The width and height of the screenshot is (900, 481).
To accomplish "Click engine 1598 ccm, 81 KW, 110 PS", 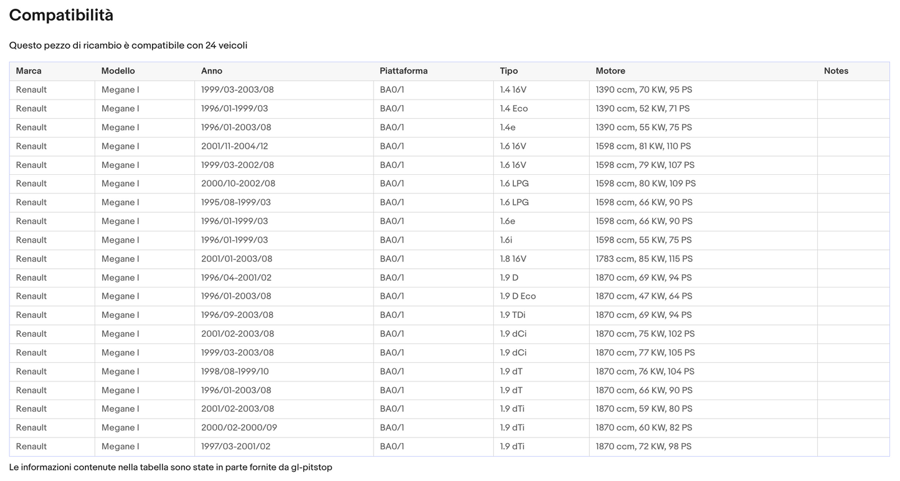I will (643, 146).
